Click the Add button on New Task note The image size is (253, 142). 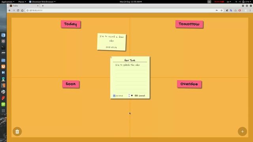[x=136, y=95]
